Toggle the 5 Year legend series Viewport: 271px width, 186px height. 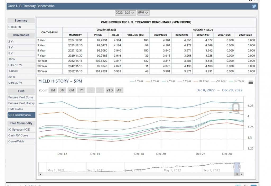coord(168,81)
